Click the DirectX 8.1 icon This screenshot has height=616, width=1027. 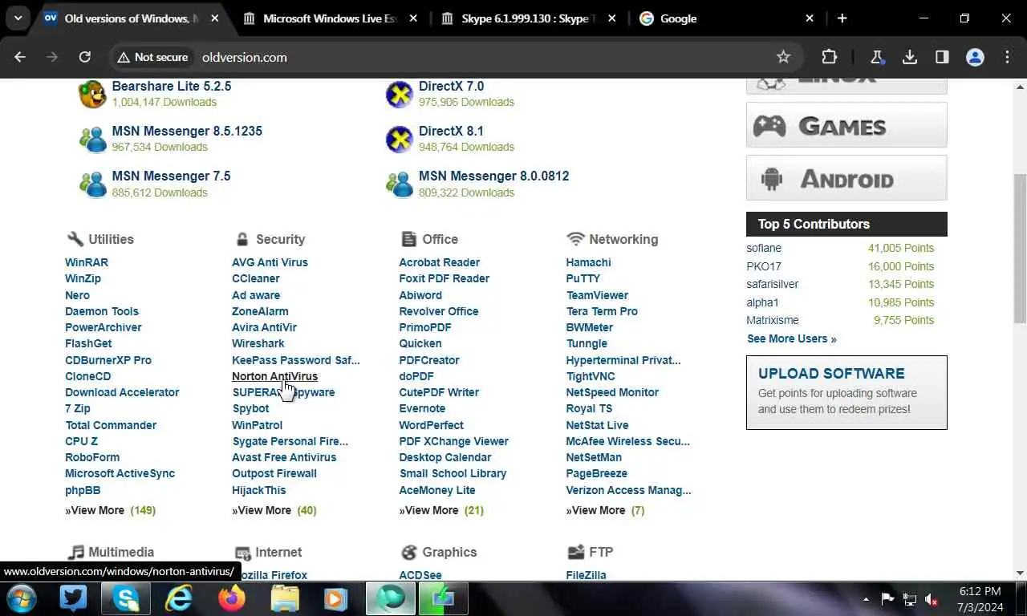coord(399,139)
